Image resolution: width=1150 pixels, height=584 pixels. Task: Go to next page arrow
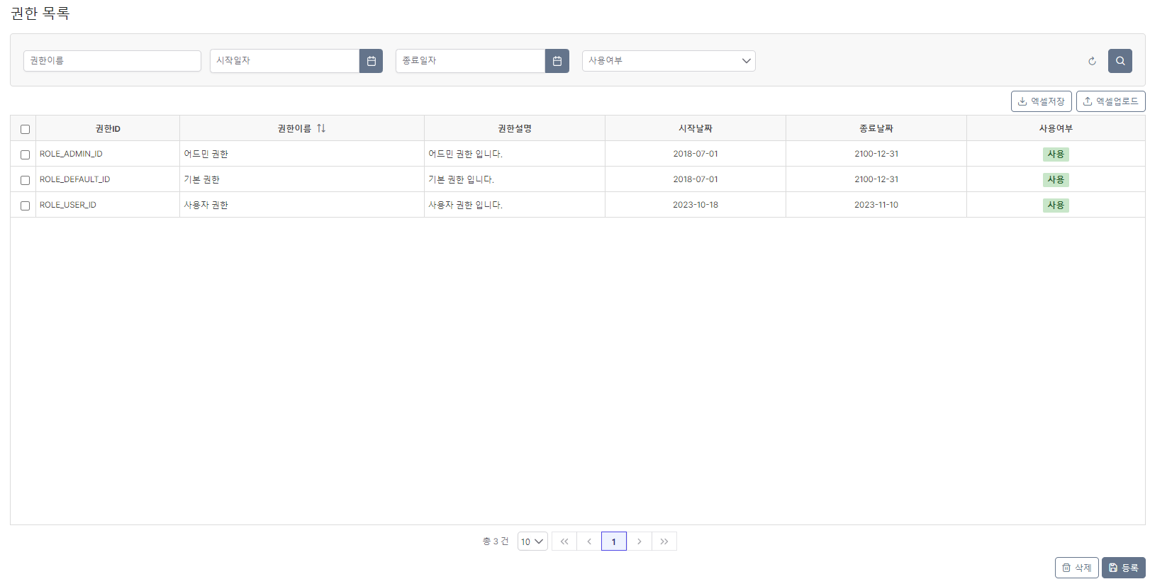pos(639,541)
